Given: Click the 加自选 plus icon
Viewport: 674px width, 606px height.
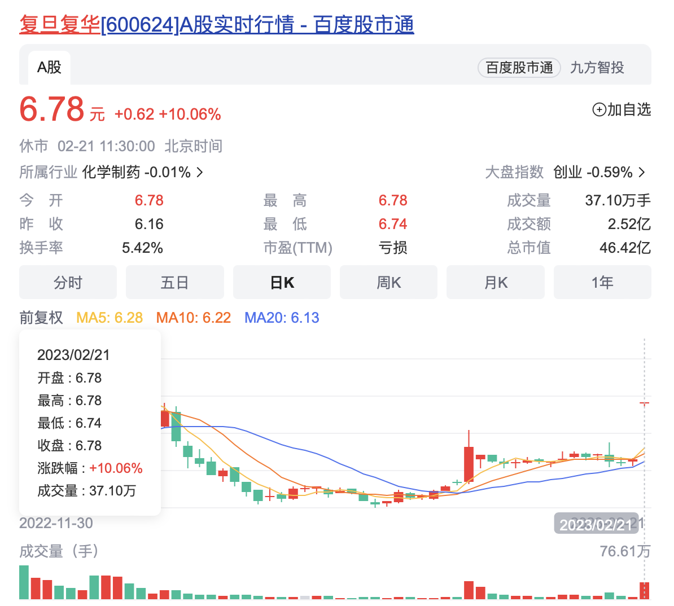Looking at the screenshot, I should pos(599,109).
